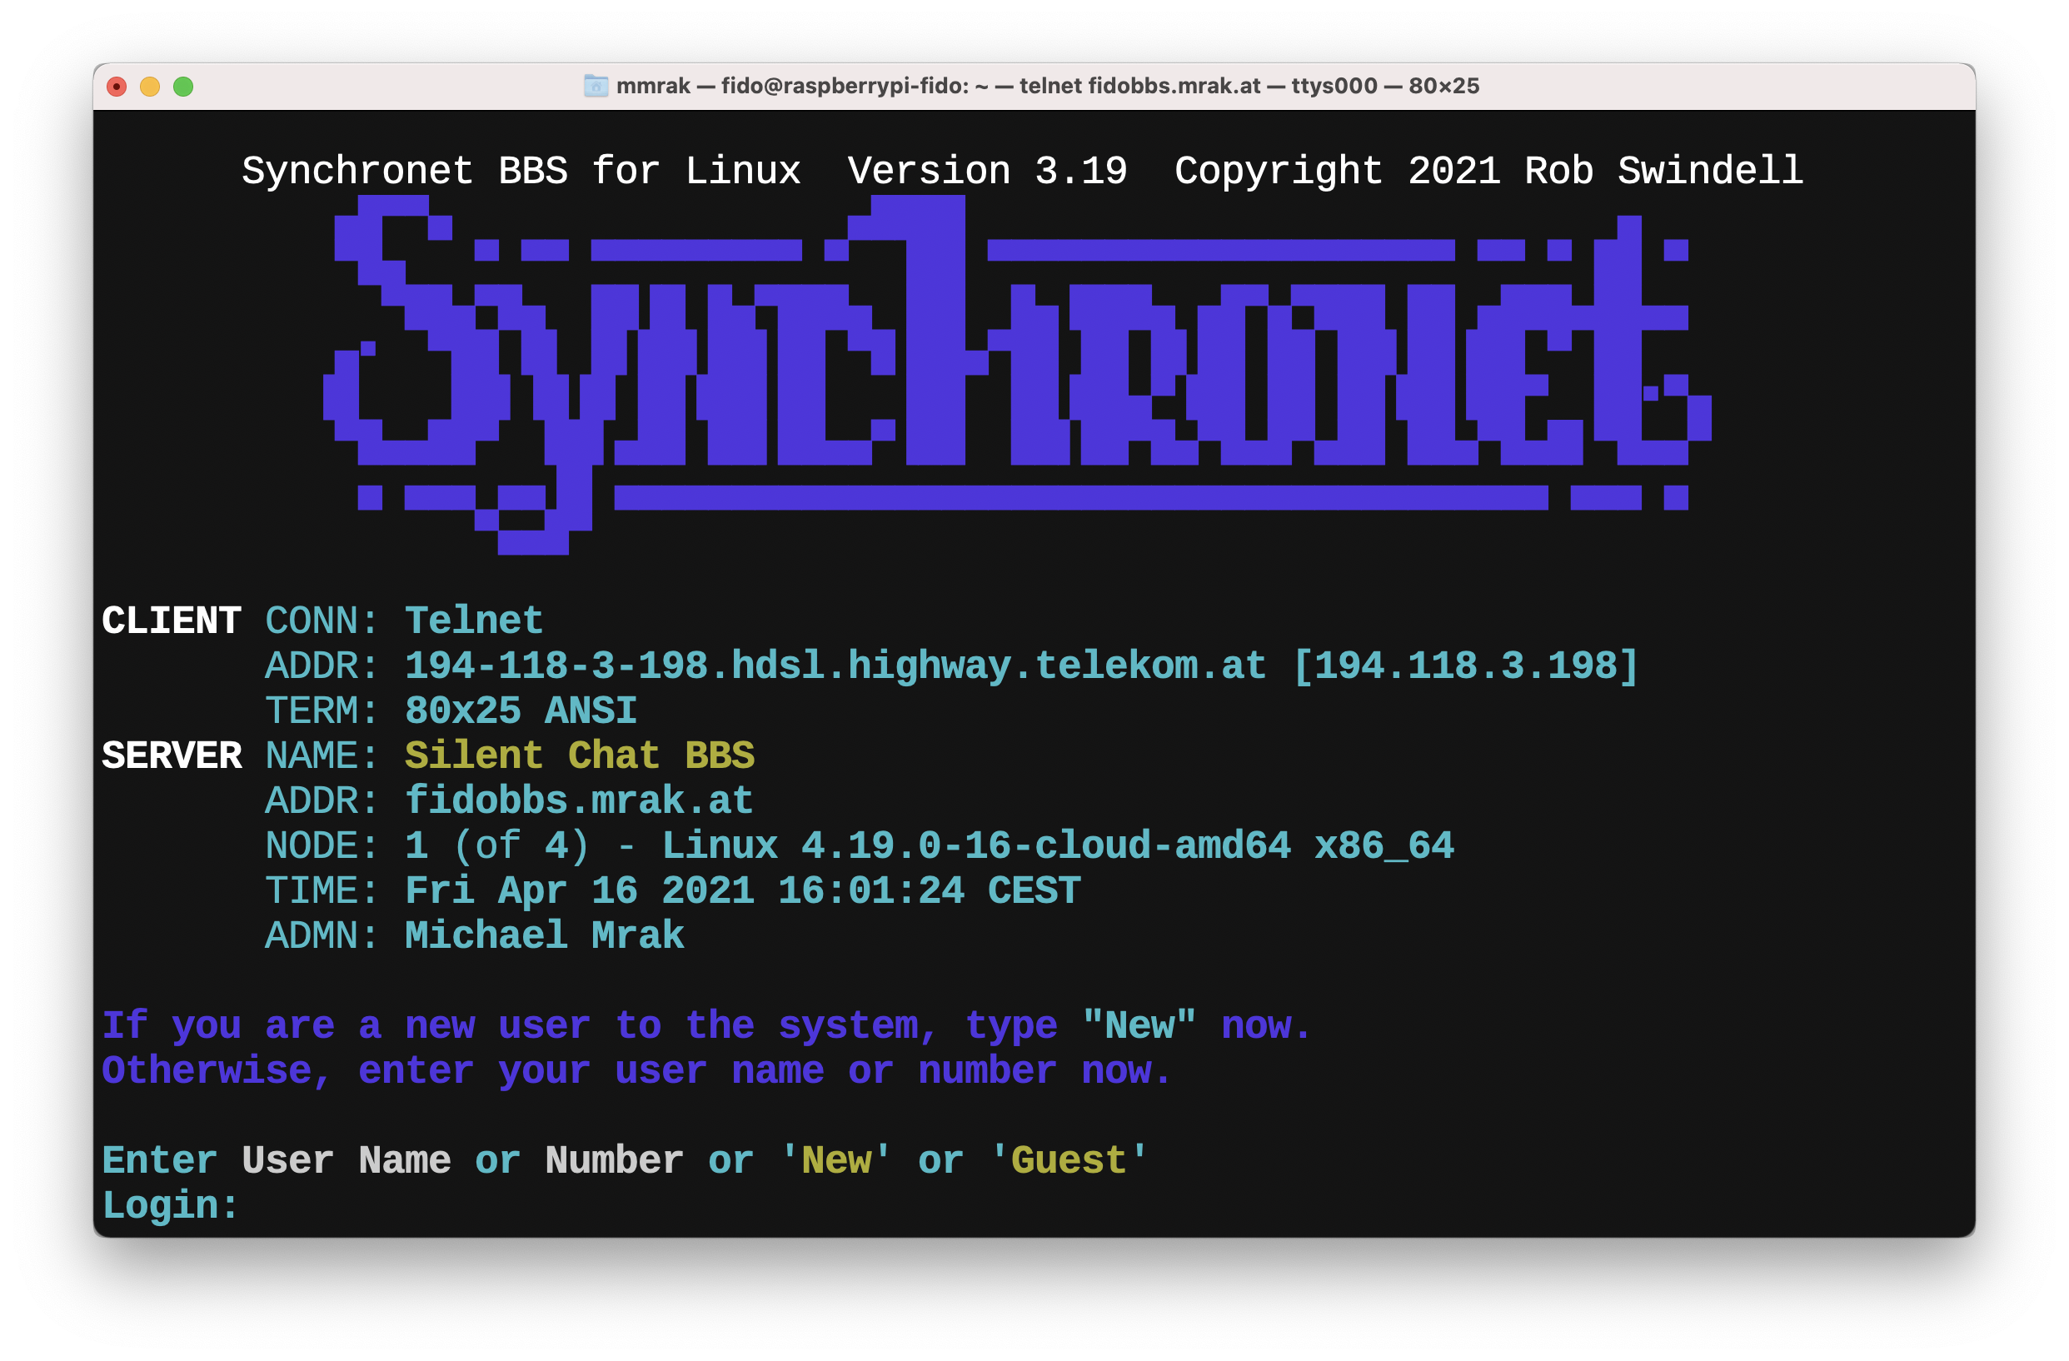
Task: Click the ADMN value 'Michael Mrak'
Action: 544,936
